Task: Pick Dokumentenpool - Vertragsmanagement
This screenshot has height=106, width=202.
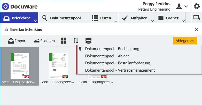Action: point(120,70)
